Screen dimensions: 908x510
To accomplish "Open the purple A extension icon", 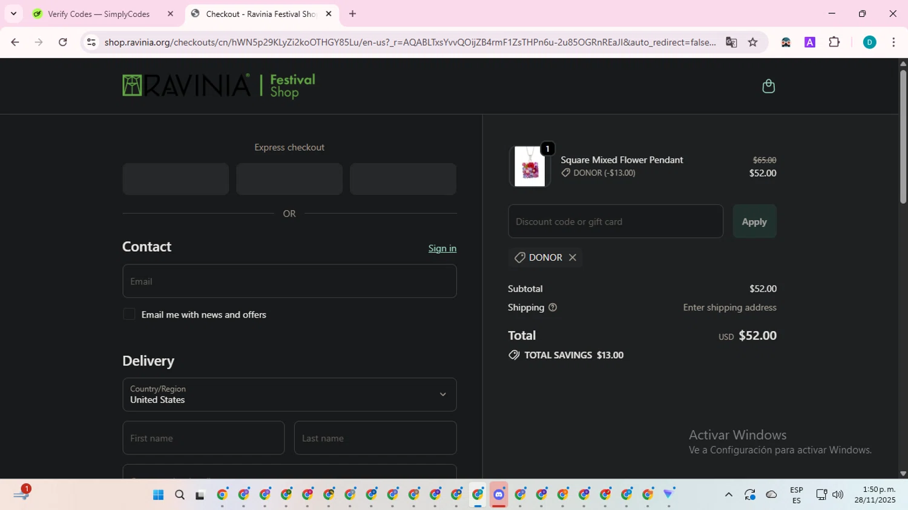I will [x=809, y=42].
